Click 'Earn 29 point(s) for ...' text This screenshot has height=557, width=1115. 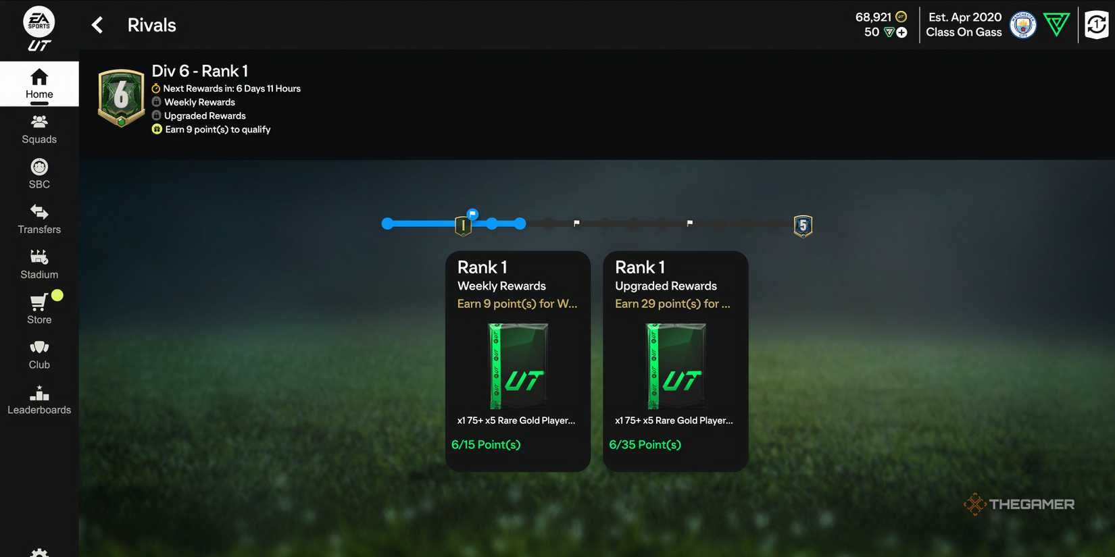point(672,304)
